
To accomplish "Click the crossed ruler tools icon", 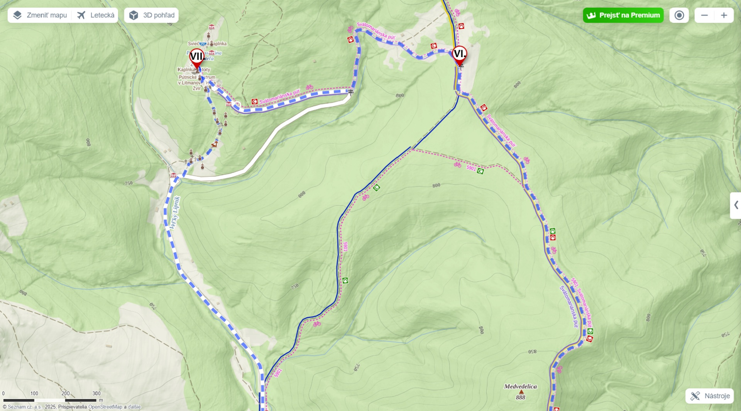I will coord(695,396).
